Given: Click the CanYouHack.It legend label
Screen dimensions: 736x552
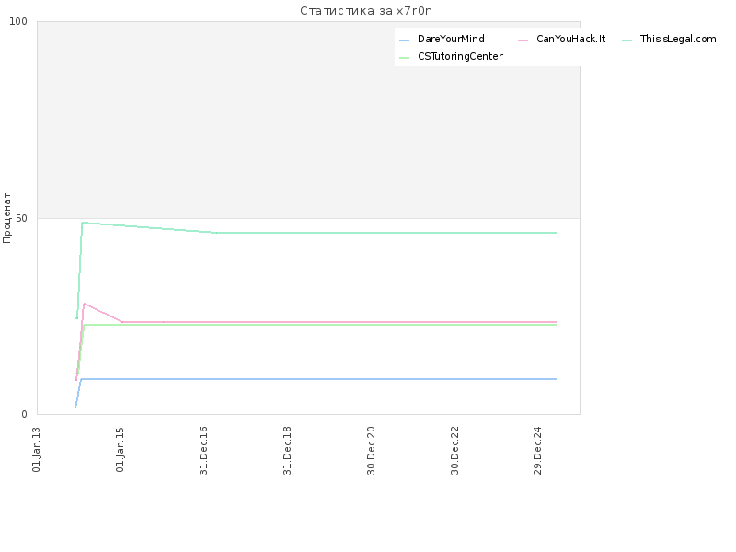Looking at the screenshot, I should click(x=570, y=39).
